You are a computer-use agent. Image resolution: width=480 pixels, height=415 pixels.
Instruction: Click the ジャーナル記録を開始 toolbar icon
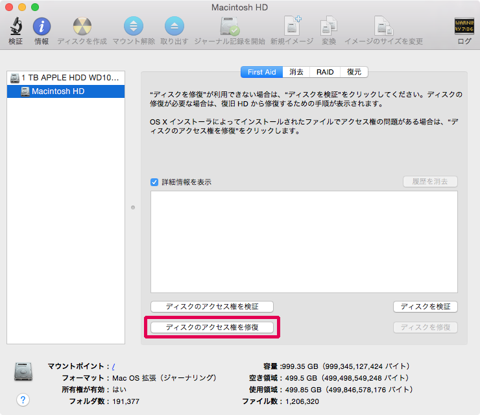pyautogui.click(x=230, y=26)
